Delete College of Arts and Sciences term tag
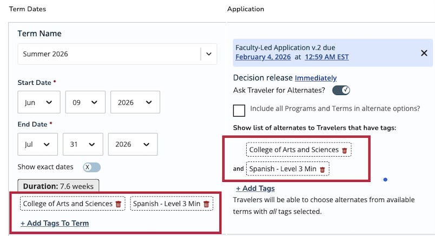The width and height of the screenshot is (435, 236). coord(118,204)
